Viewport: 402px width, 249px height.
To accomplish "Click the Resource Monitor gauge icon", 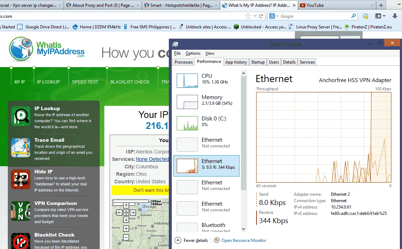I will click(217, 240).
